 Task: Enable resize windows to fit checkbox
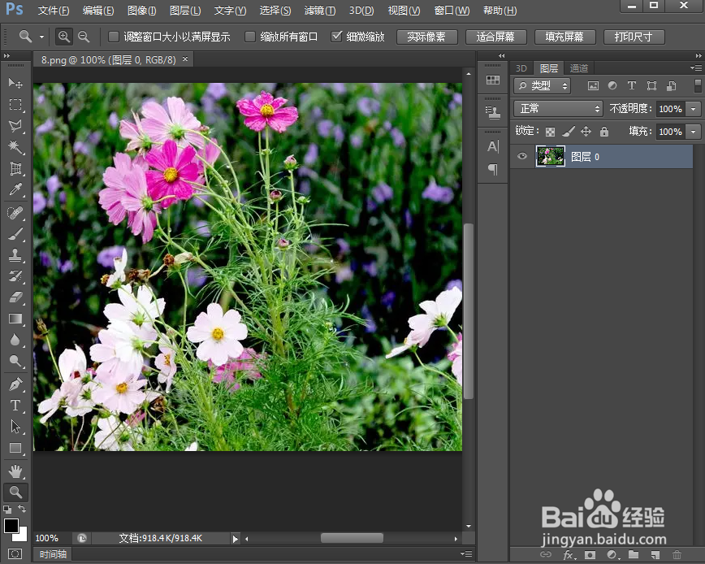pyautogui.click(x=114, y=37)
